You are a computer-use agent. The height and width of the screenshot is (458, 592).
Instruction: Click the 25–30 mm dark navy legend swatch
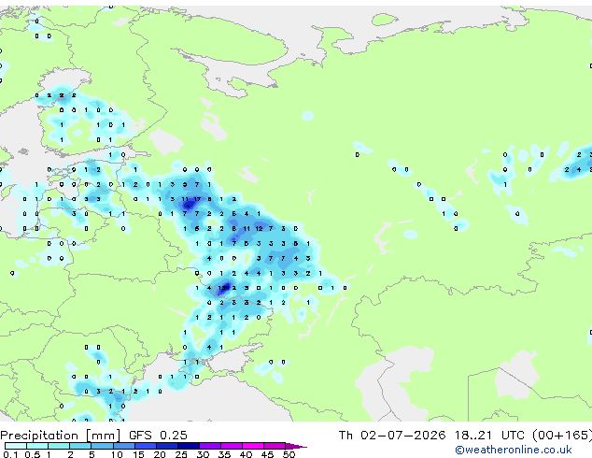coord(188,446)
